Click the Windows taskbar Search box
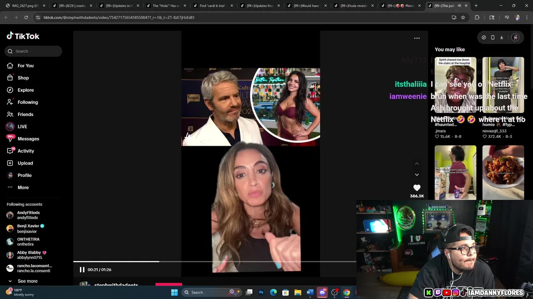The height and width of the screenshot is (299, 533). (x=212, y=292)
